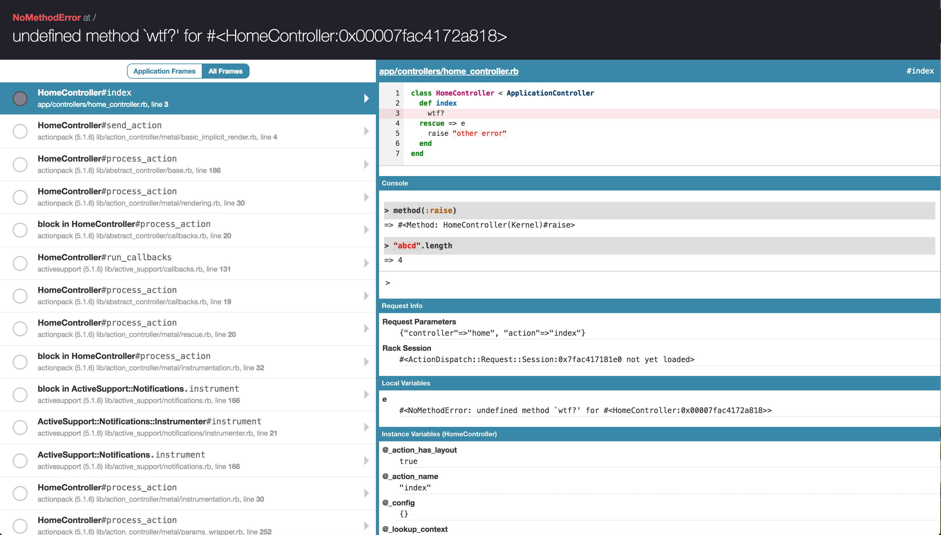Click the red 'NoMethodError' title text
Image resolution: width=941 pixels, height=535 pixels.
coord(47,18)
